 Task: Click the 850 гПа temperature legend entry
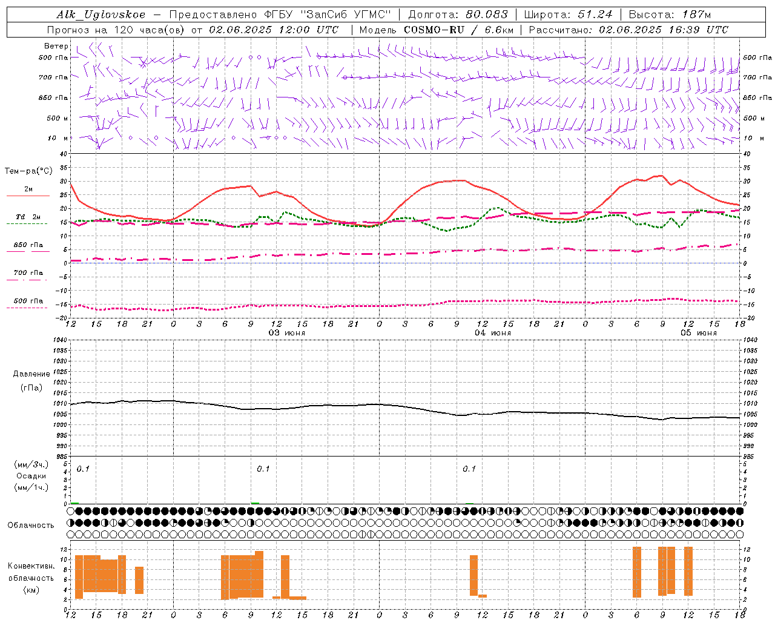(28, 247)
